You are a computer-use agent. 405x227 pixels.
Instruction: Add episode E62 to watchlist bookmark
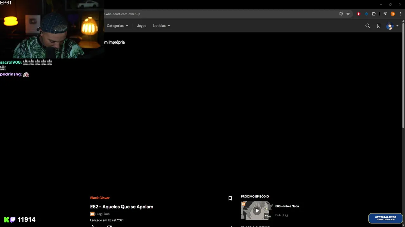[x=230, y=198]
